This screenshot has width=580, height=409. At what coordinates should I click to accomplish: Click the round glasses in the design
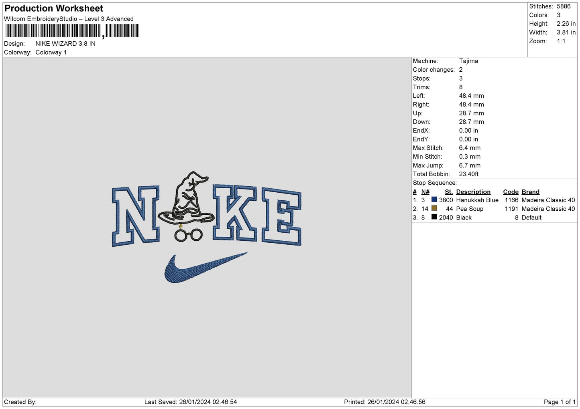click(188, 235)
